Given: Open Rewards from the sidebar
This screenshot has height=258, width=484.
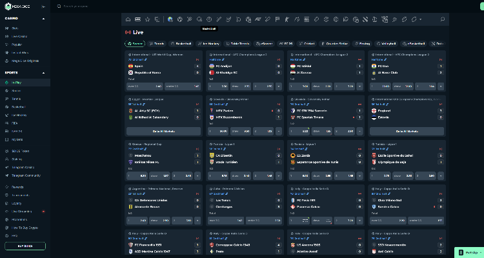Looking at the screenshot, I should pyautogui.click(x=17, y=188).
